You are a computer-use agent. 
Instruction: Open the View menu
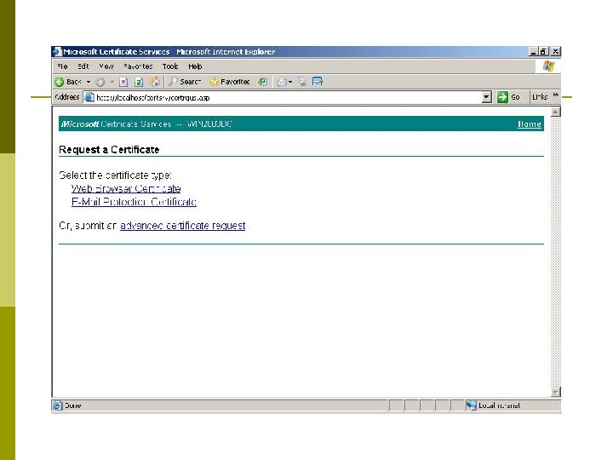click(106, 66)
